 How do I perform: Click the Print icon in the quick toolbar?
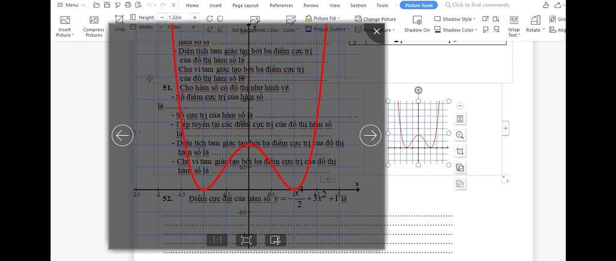coord(128,5)
